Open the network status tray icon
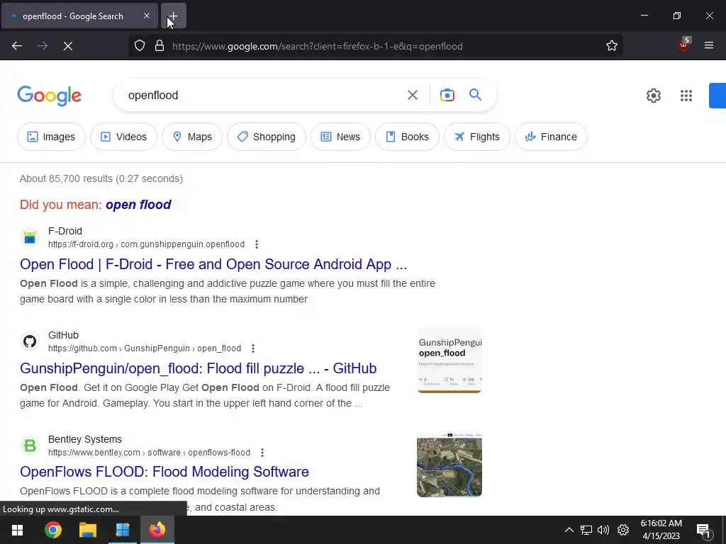 tap(586, 530)
